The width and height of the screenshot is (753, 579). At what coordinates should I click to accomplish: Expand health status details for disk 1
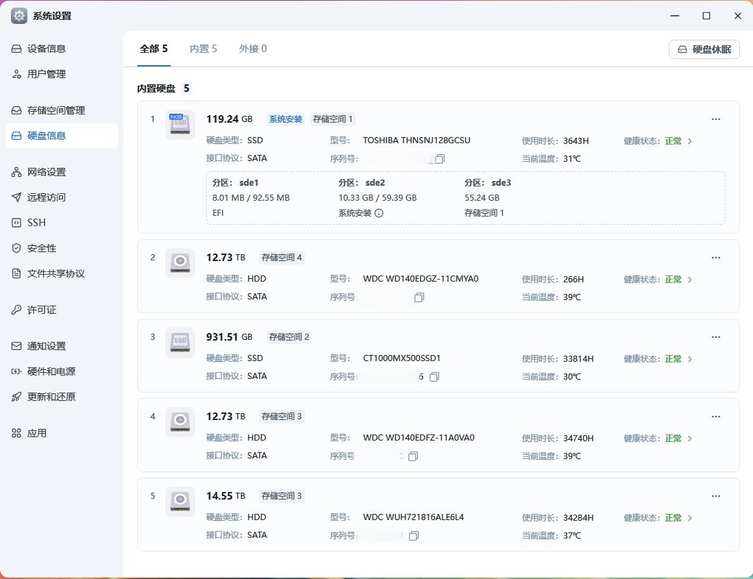pos(689,141)
